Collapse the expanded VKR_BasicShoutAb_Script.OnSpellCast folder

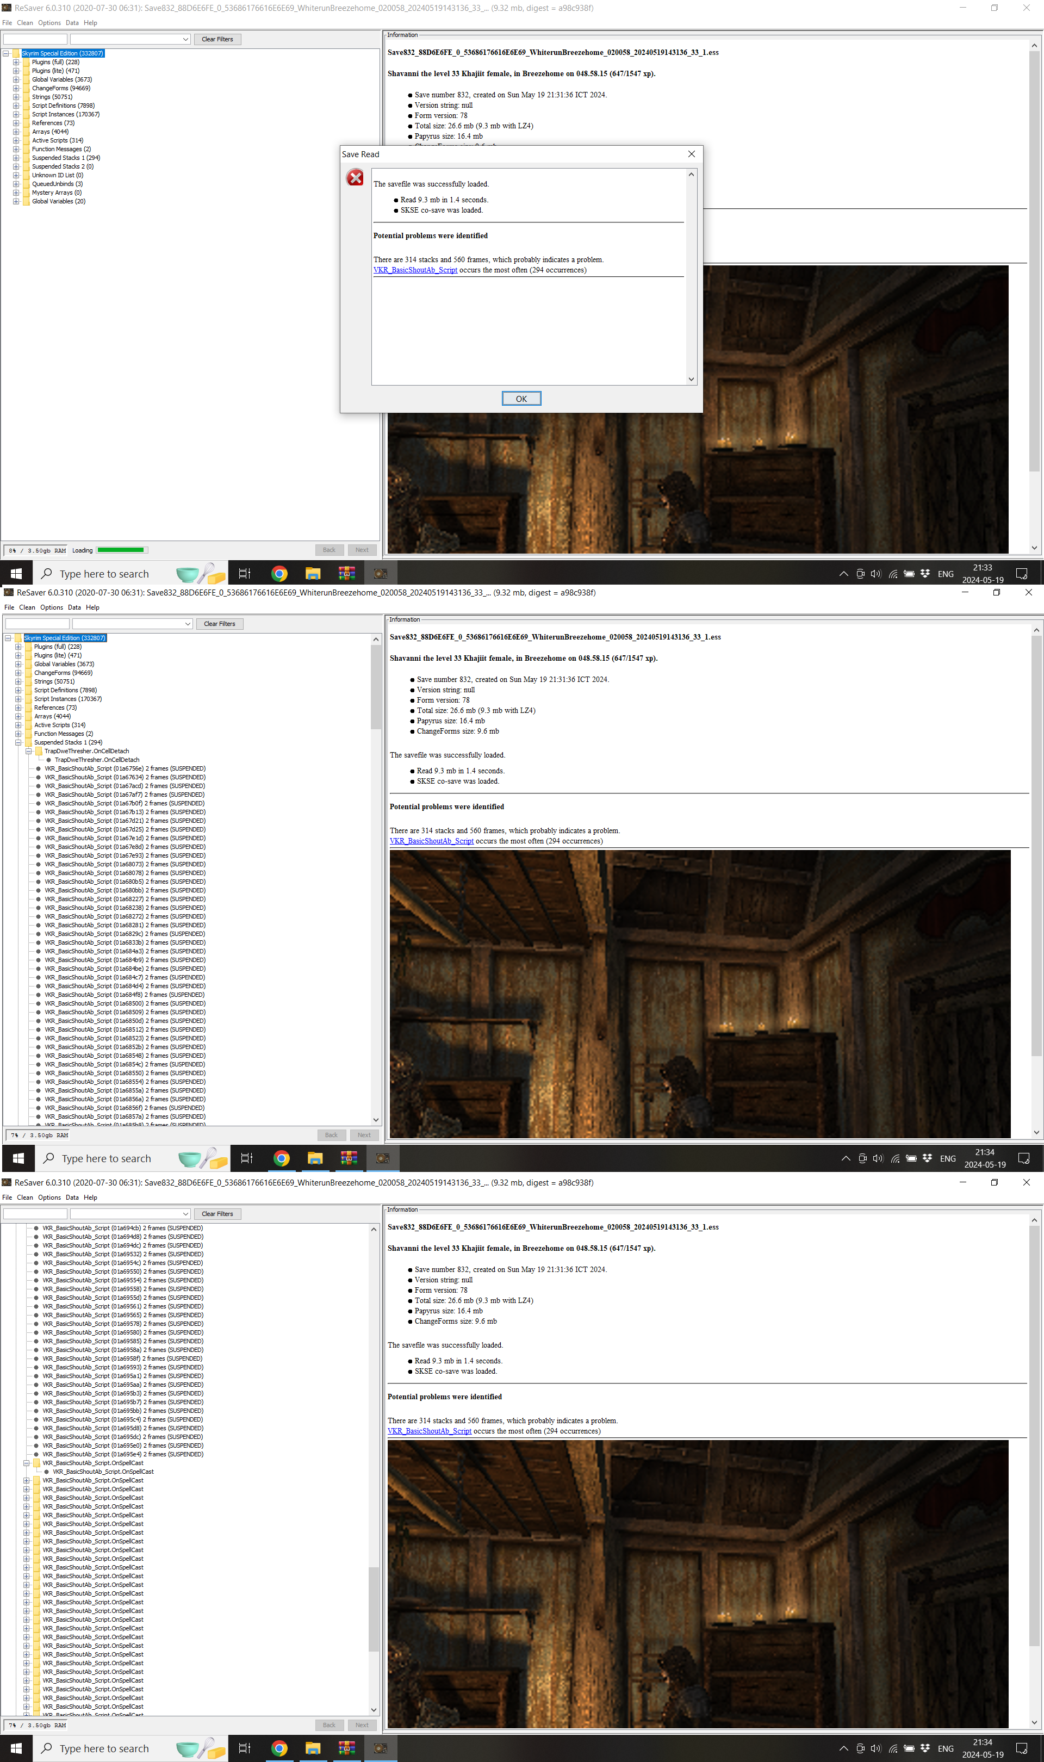coord(27,1463)
